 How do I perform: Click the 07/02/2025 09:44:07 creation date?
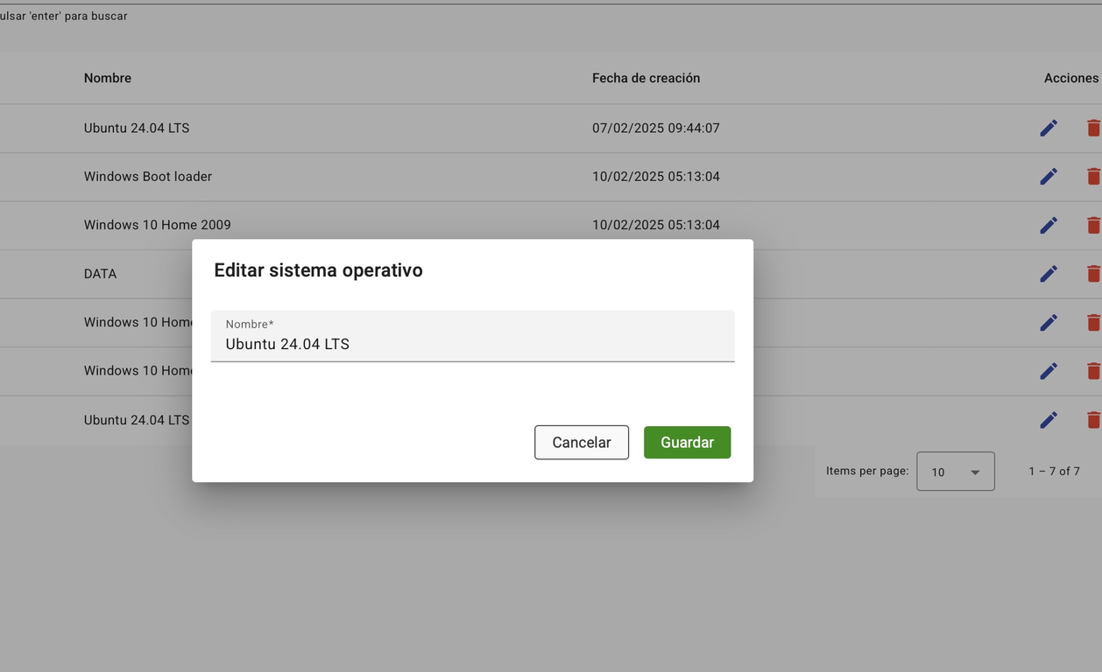coord(655,129)
